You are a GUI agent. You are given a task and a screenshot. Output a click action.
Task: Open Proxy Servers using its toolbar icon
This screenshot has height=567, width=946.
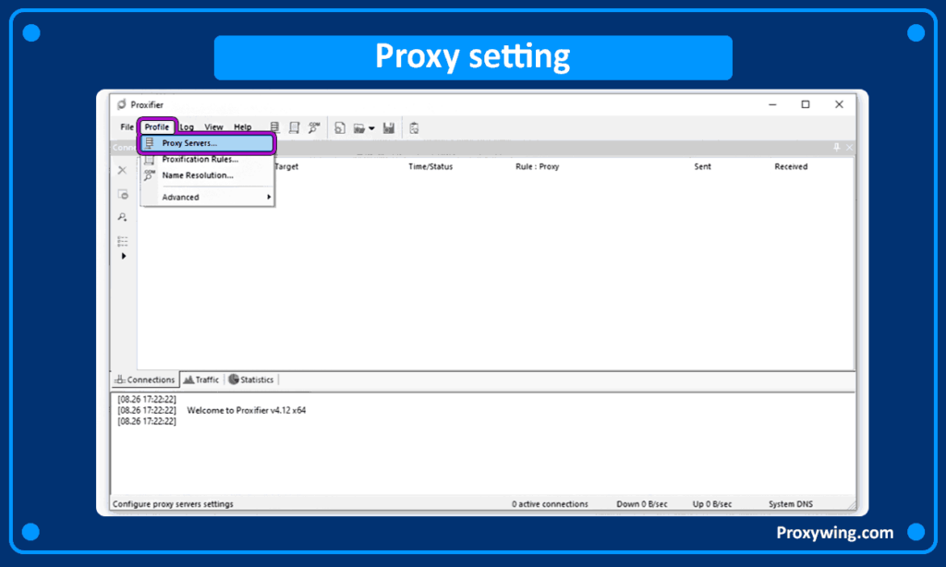(x=274, y=127)
